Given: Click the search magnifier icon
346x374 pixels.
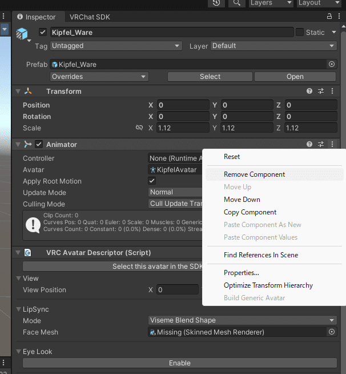Looking at the screenshot, I should pyautogui.click(x=236, y=3).
